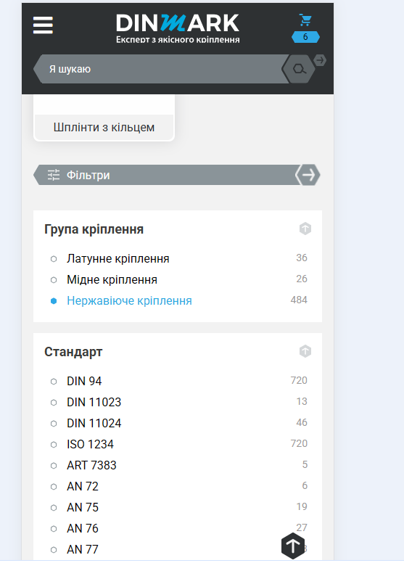Click the cart item count badge

point(305,37)
